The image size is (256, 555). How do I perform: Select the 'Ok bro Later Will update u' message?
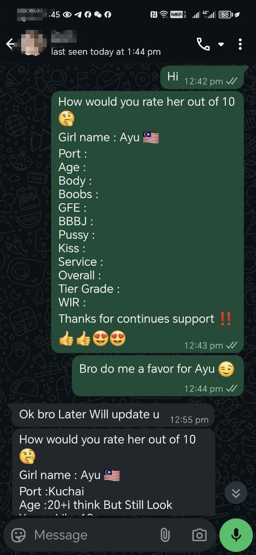[113, 415]
